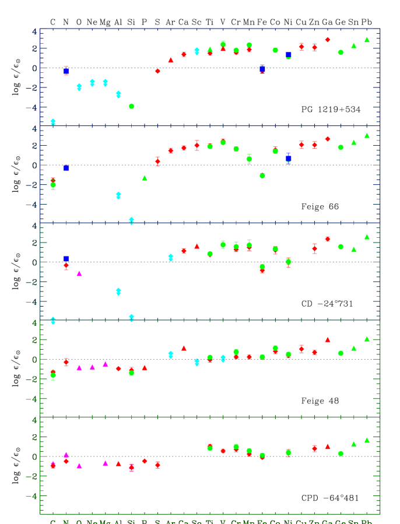The height and width of the screenshot is (524, 400).
Task: Select the only red triangle in top panel
Action: pos(171,60)
